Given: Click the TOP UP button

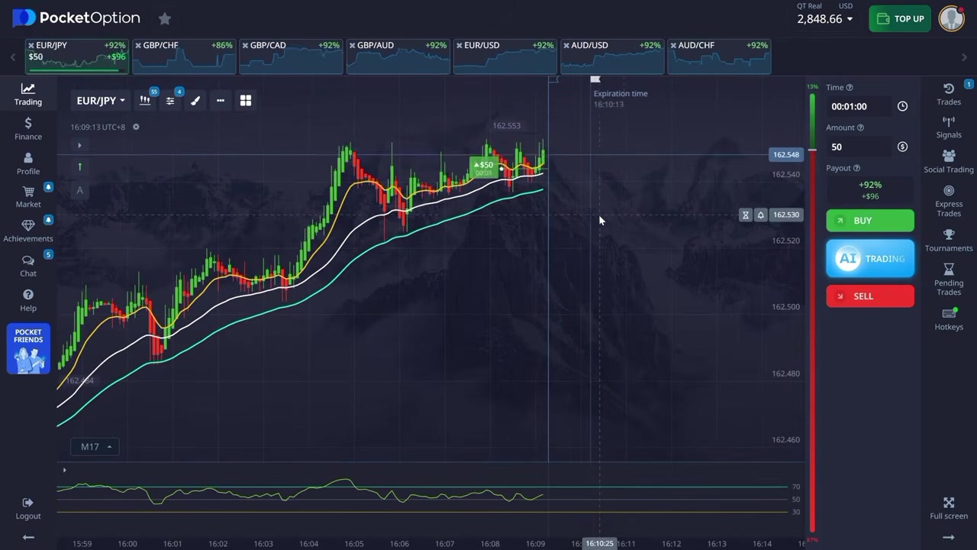Looking at the screenshot, I should coord(900,18).
